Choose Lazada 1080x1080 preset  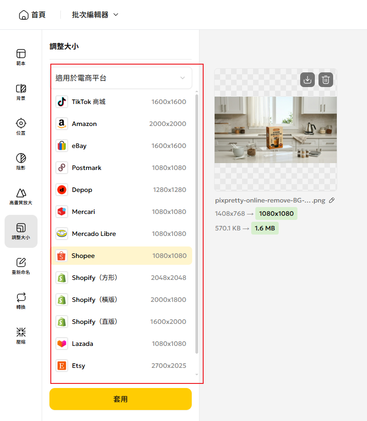point(121,344)
